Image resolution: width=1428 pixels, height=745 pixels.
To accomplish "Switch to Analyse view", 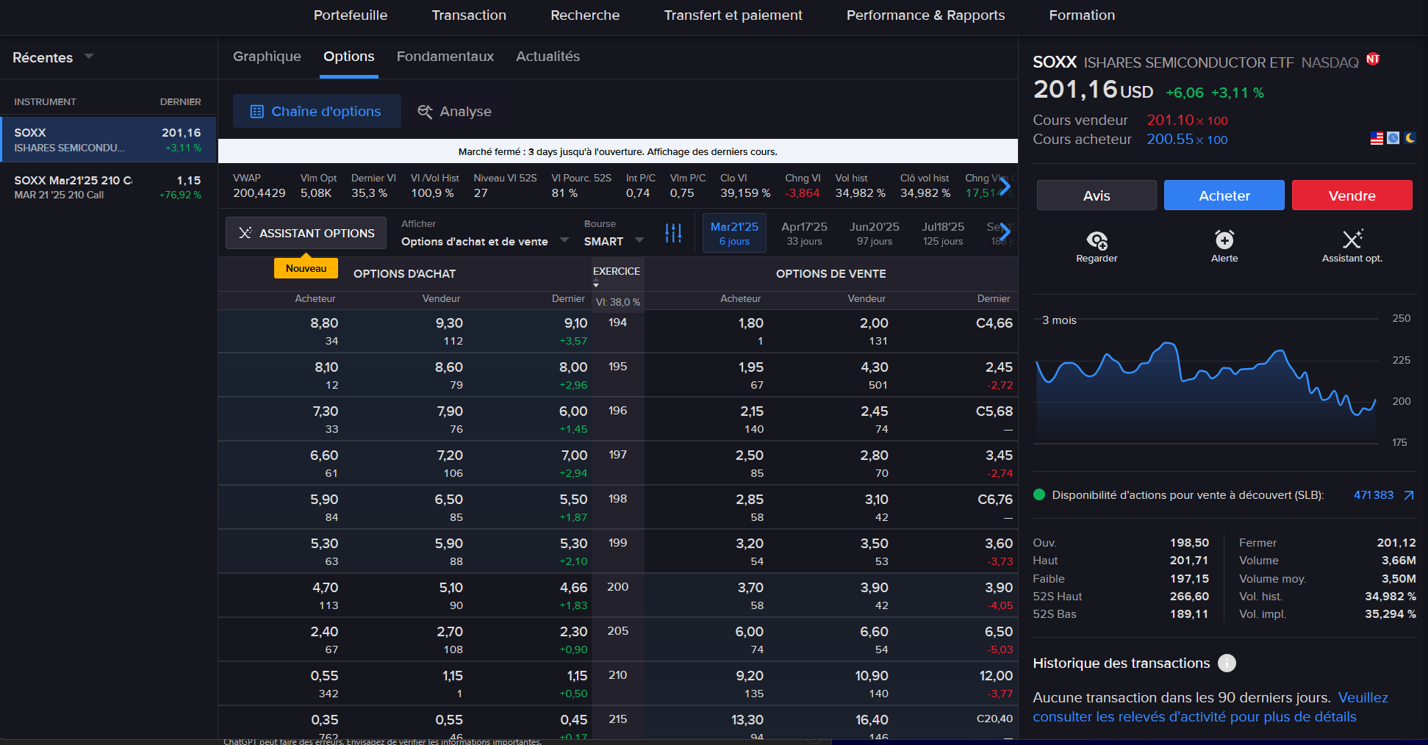I will click(455, 111).
